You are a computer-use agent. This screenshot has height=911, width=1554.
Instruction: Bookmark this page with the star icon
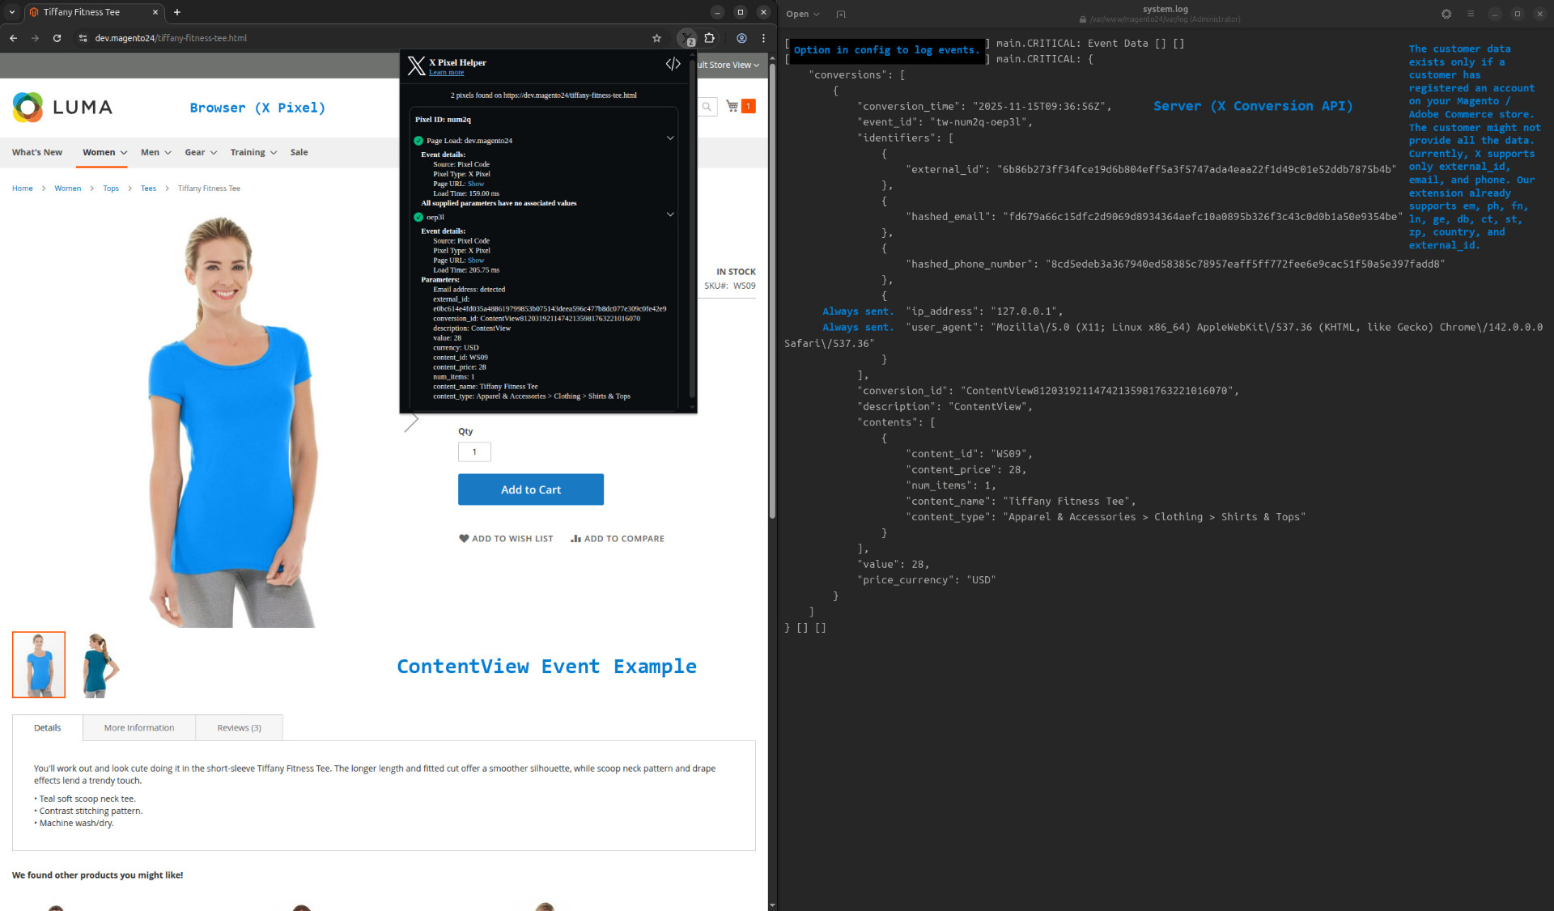click(x=656, y=38)
